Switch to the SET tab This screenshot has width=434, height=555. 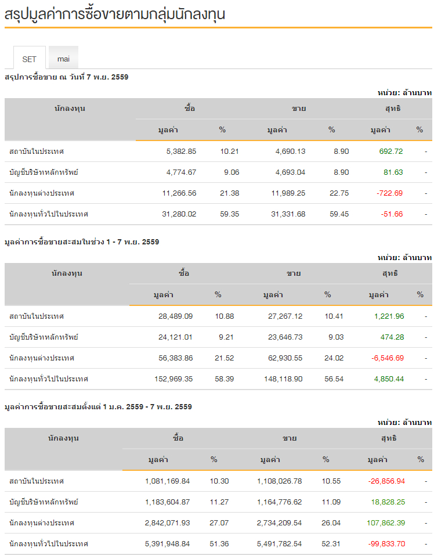(29, 59)
